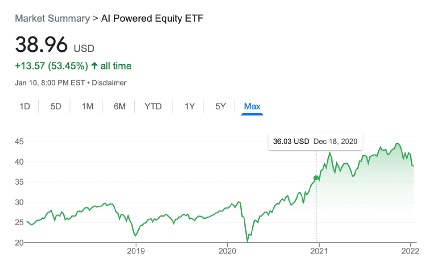Click the 2020 x-axis label
The width and height of the screenshot is (436, 265).
(x=227, y=251)
